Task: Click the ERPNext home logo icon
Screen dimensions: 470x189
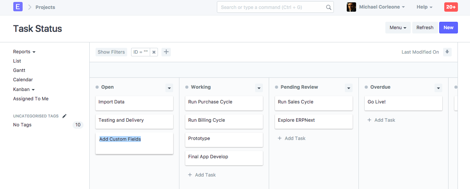Action: pos(18,7)
